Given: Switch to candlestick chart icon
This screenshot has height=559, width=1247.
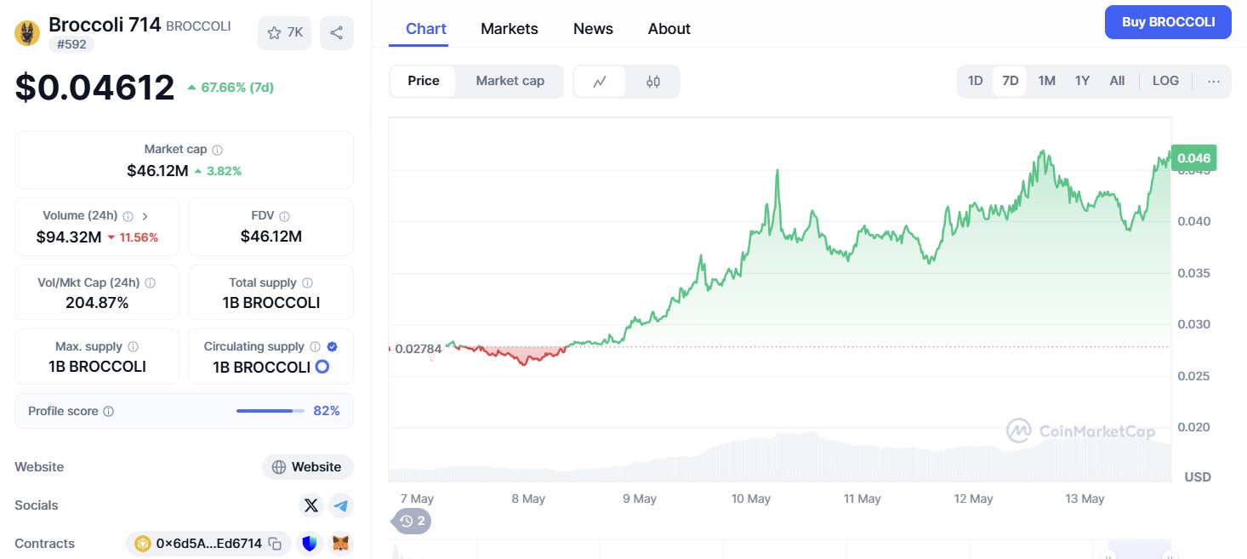Looking at the screenshot, I should tap(653, 82).
